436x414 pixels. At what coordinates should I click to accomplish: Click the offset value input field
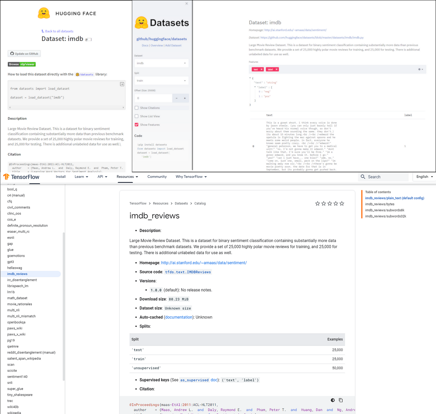[x=153, y=98]
